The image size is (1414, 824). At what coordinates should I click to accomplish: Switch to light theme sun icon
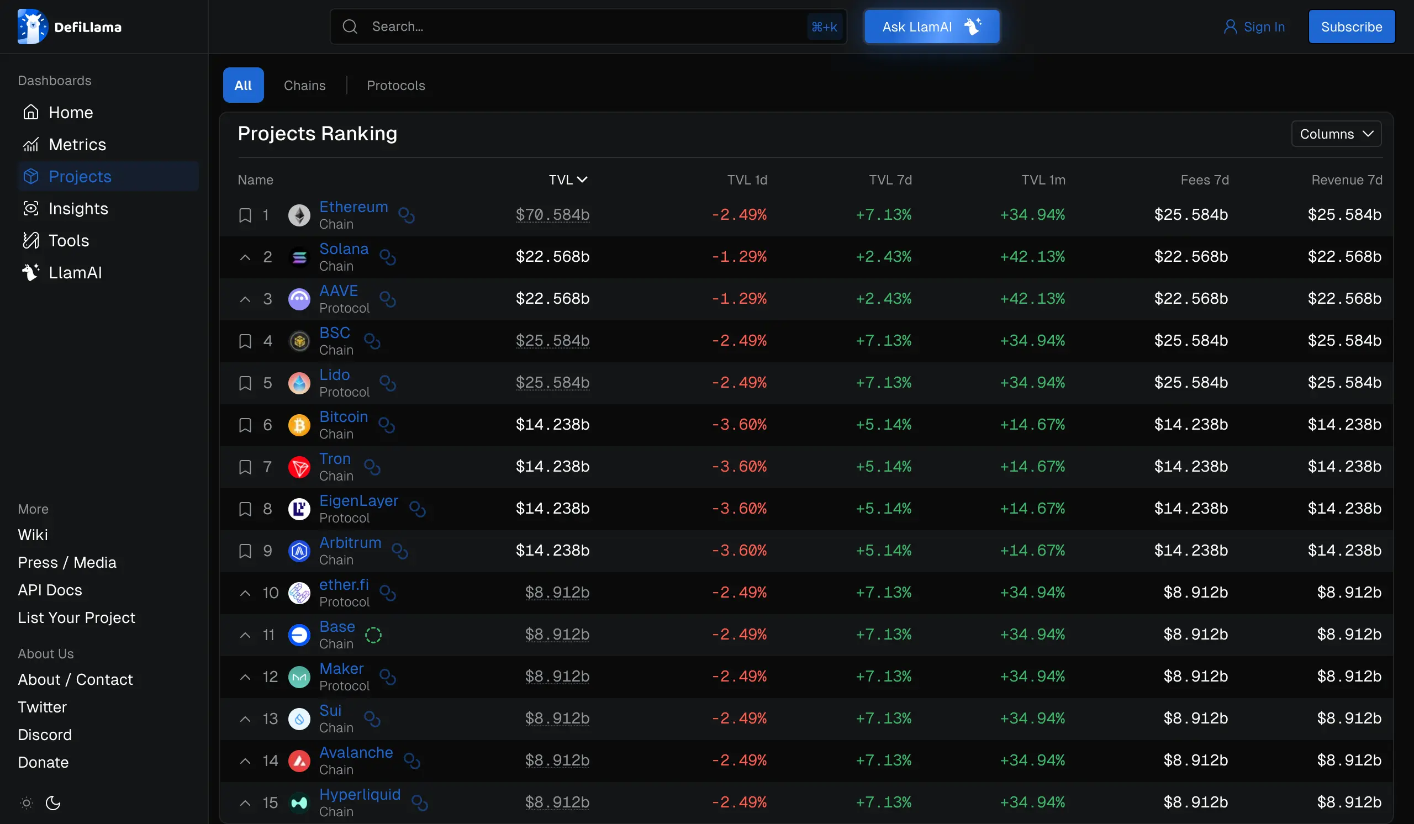[27, 802]
